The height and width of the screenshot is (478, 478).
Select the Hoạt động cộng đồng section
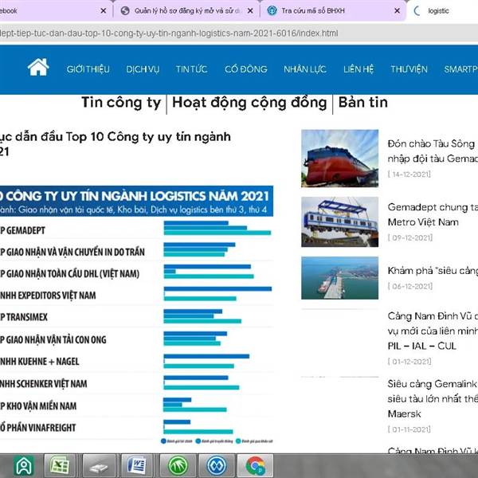(249, 103)
